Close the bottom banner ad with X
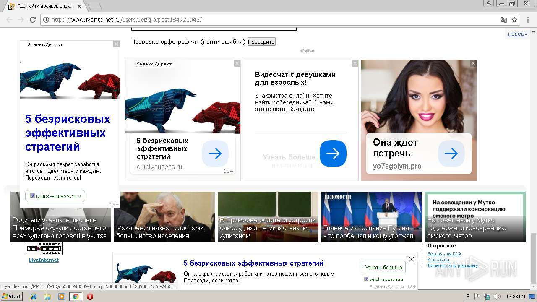 pos(412,259)
